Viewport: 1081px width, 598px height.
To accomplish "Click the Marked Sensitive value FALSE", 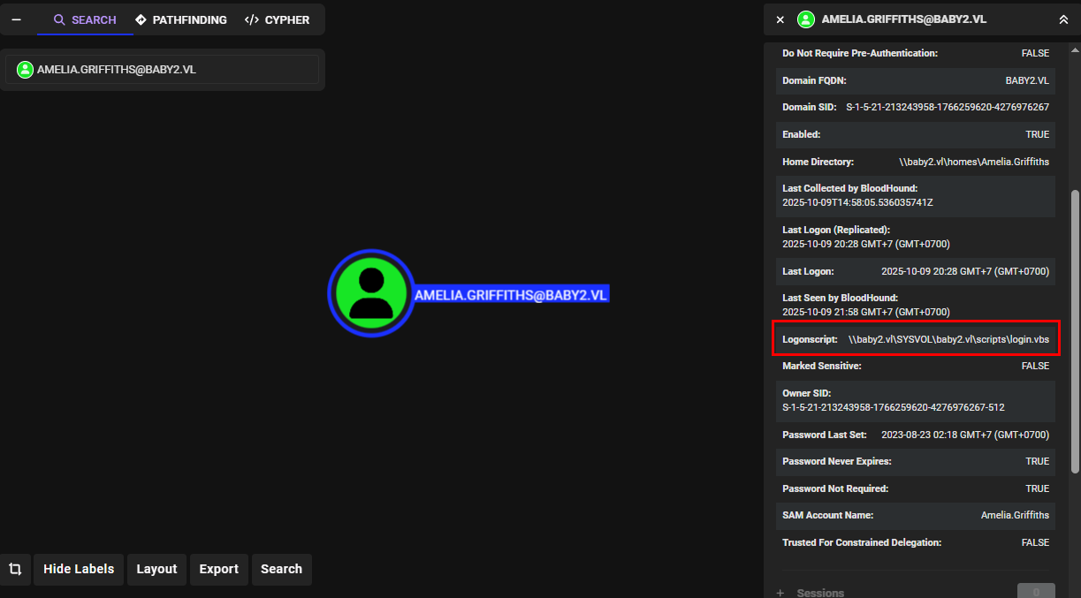I will pos(1035,366).
